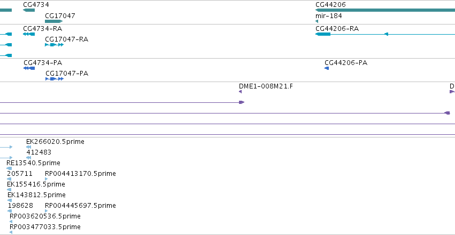
Task: Click the RP003620536.5prime arrow glyph
Action: [x=11, y=222]
